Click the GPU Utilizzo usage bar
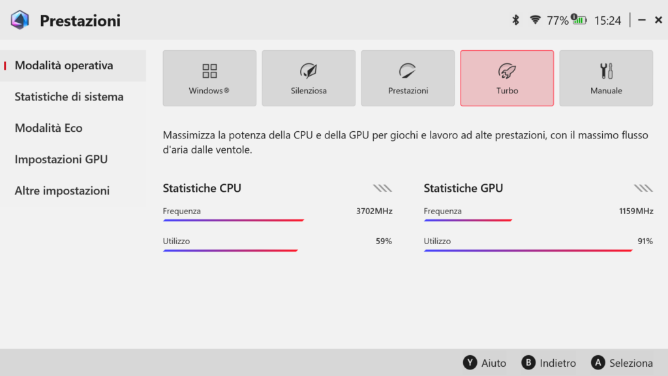 pos(528,251)
